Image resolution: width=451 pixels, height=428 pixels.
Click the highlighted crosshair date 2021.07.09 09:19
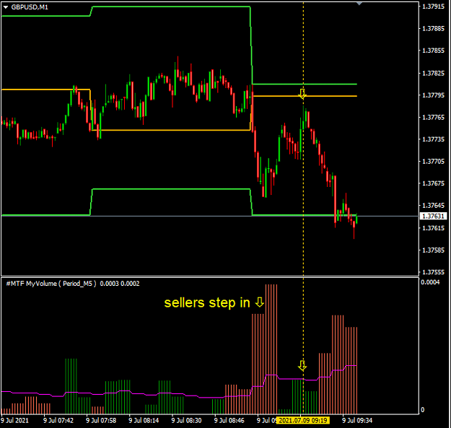coord(303,421)
